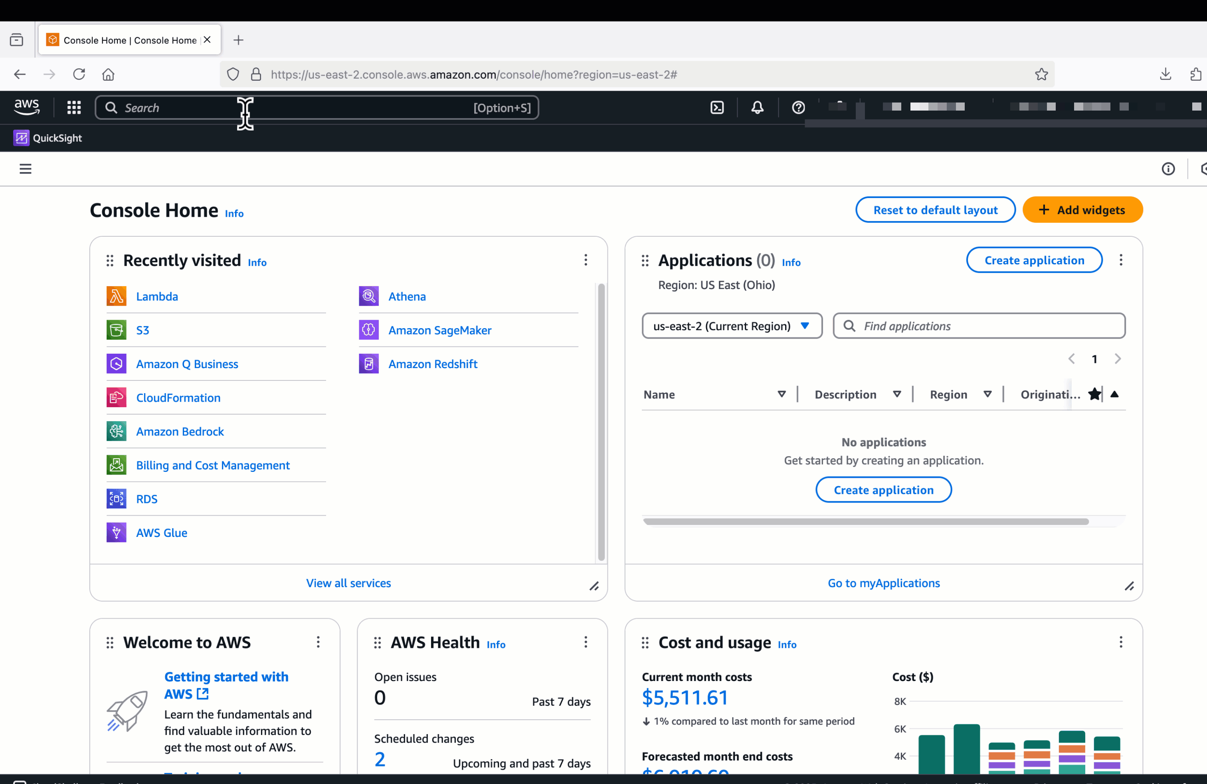The width and height of the screenshot is (1207, 784).
Task: Click the AWS logo home icon
Action: (26, 107)
